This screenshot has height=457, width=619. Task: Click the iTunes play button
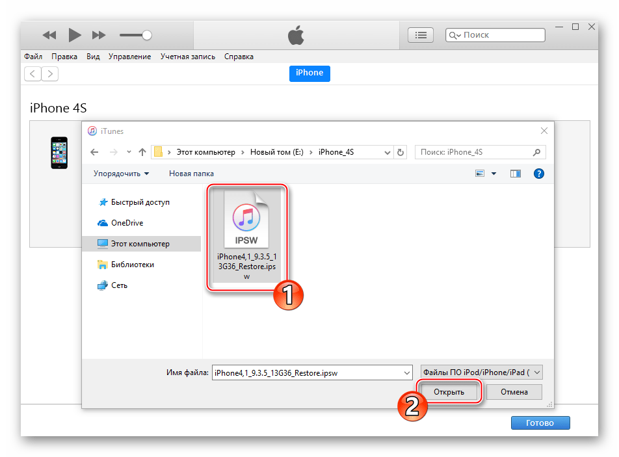(x=75, y=35)
